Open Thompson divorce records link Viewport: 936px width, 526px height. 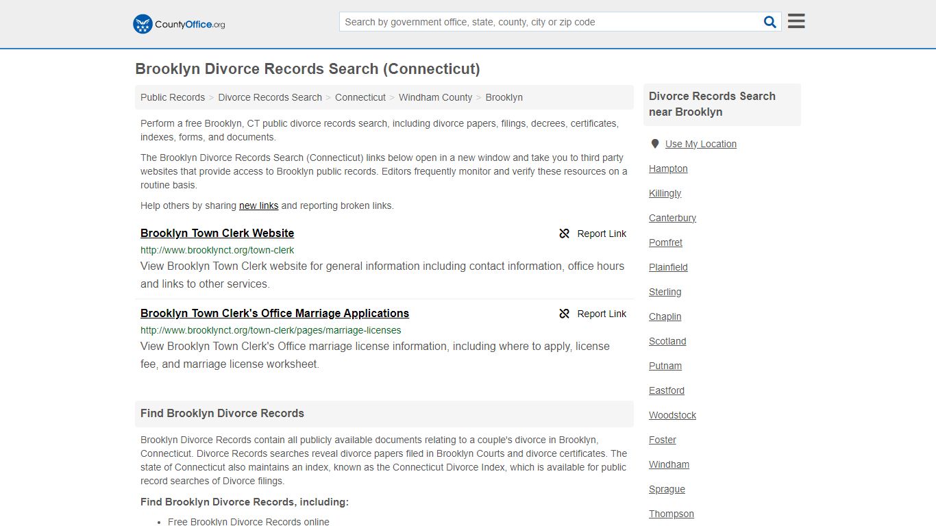point(672,514)
